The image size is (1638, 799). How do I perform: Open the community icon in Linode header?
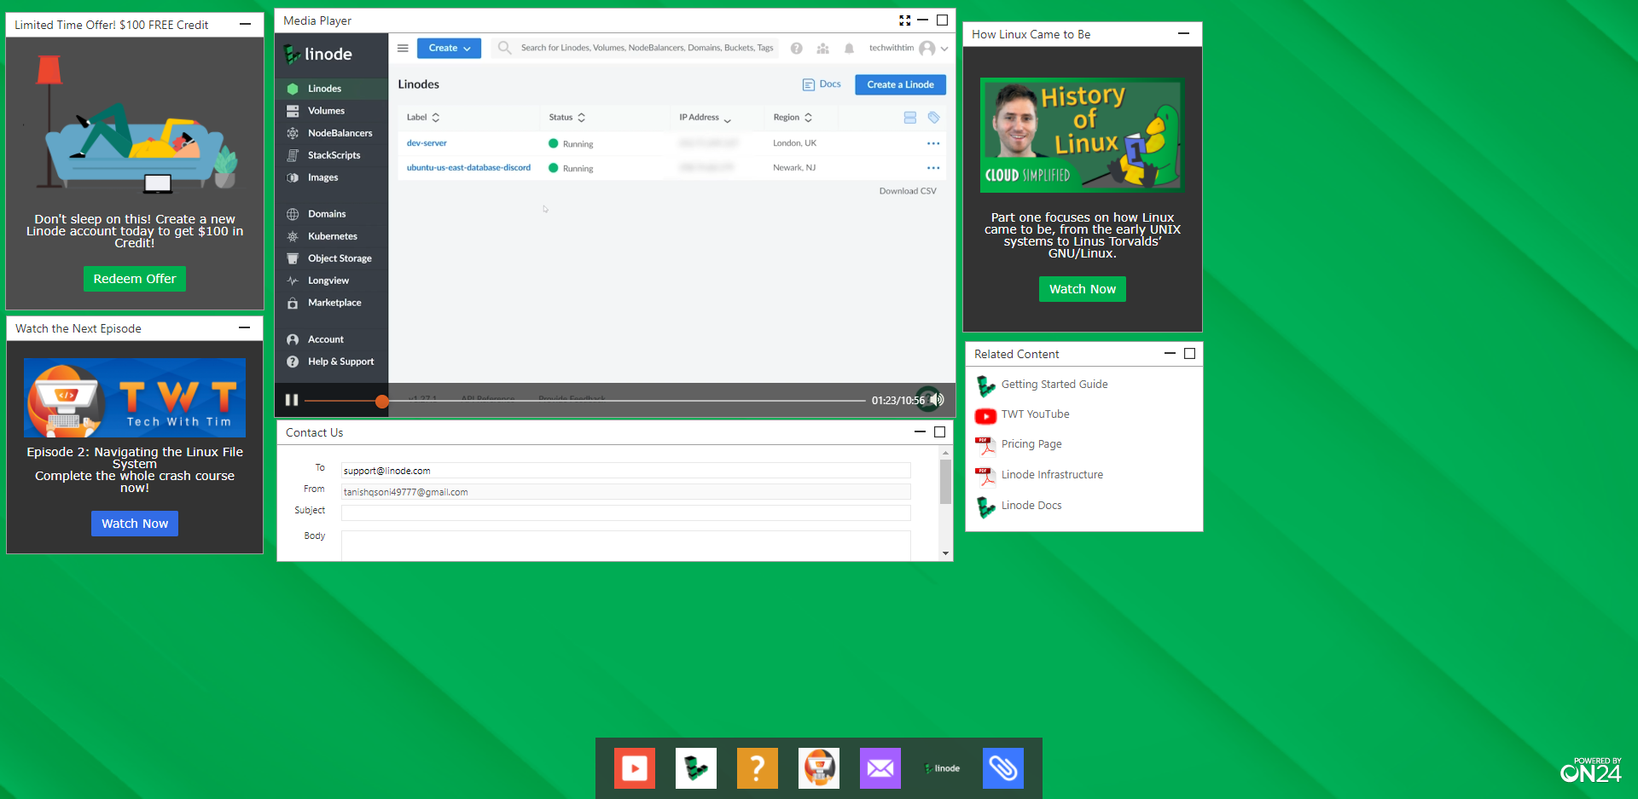[x=822, y=49]
